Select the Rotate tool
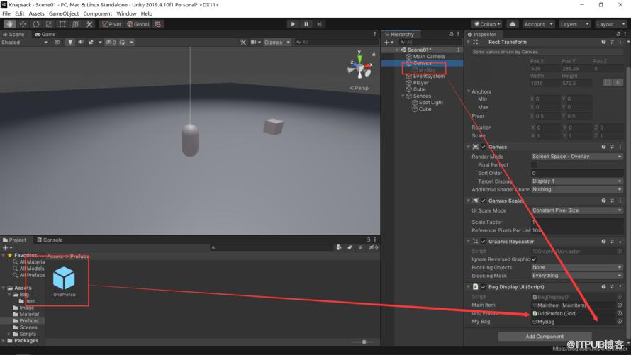Screen dimensions: 631x355 click(x=36, y=24)
